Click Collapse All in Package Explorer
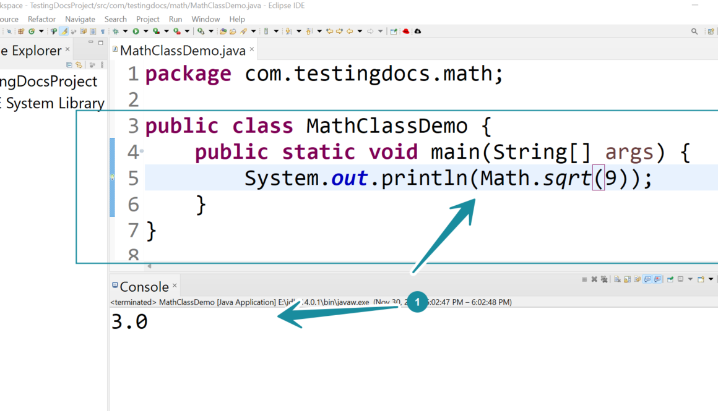The width and height of the screenshot is (718, 411). pyautogui.click(x=69, y=65)
